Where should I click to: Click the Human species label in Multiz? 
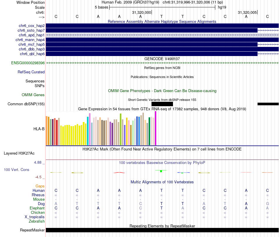[x=38, y=190]
